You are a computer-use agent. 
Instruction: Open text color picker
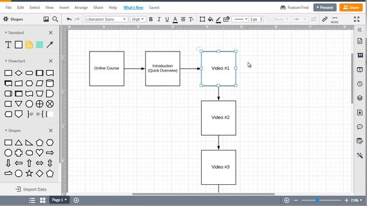tap(175, 19)
